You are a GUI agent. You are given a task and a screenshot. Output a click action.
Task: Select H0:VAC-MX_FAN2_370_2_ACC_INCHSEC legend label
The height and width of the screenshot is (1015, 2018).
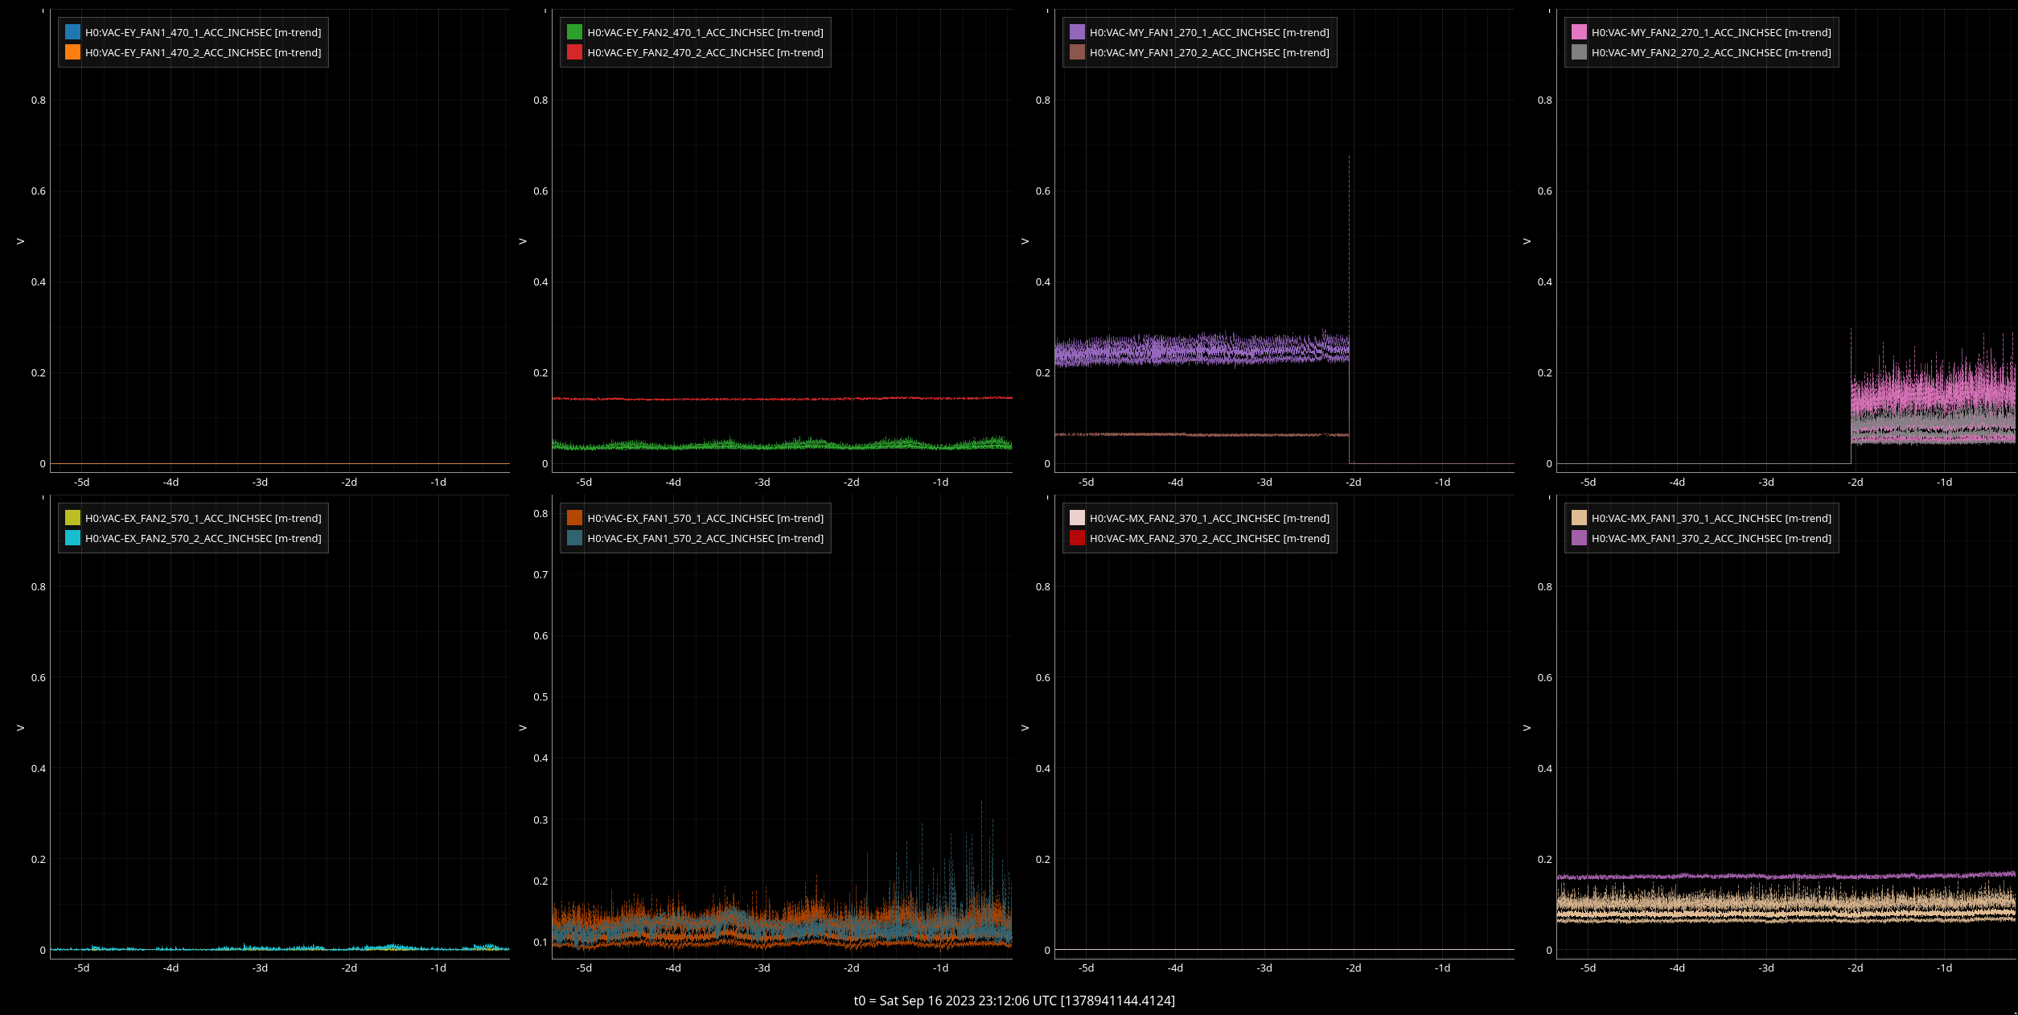[x=1209, y=539]
